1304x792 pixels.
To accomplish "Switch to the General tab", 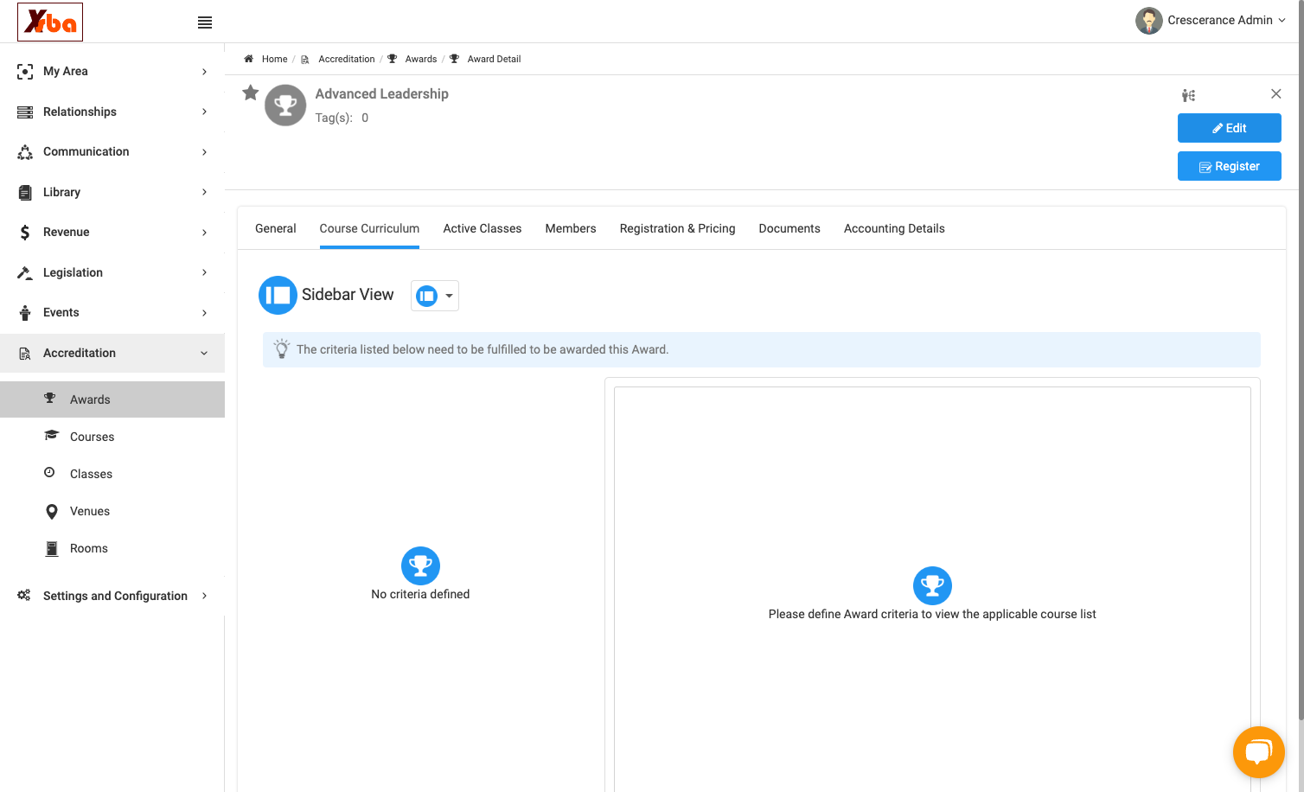I will coord(276,228).
